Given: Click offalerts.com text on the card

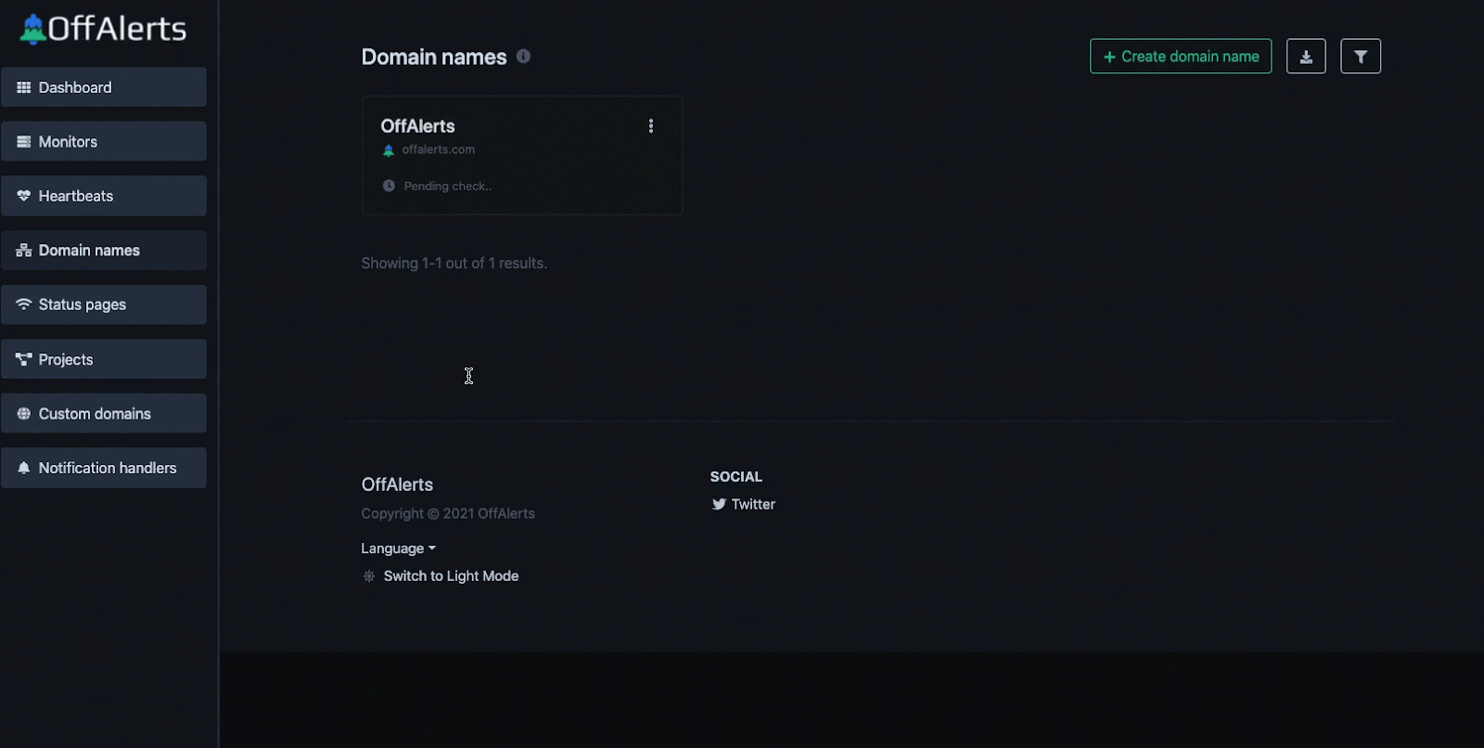Looking at the screenshot, I should coord(439,149).
